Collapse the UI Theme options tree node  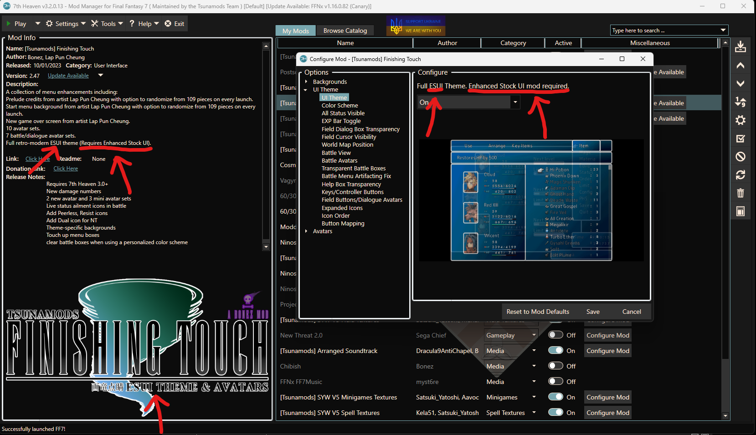click(x=306, y=90)
